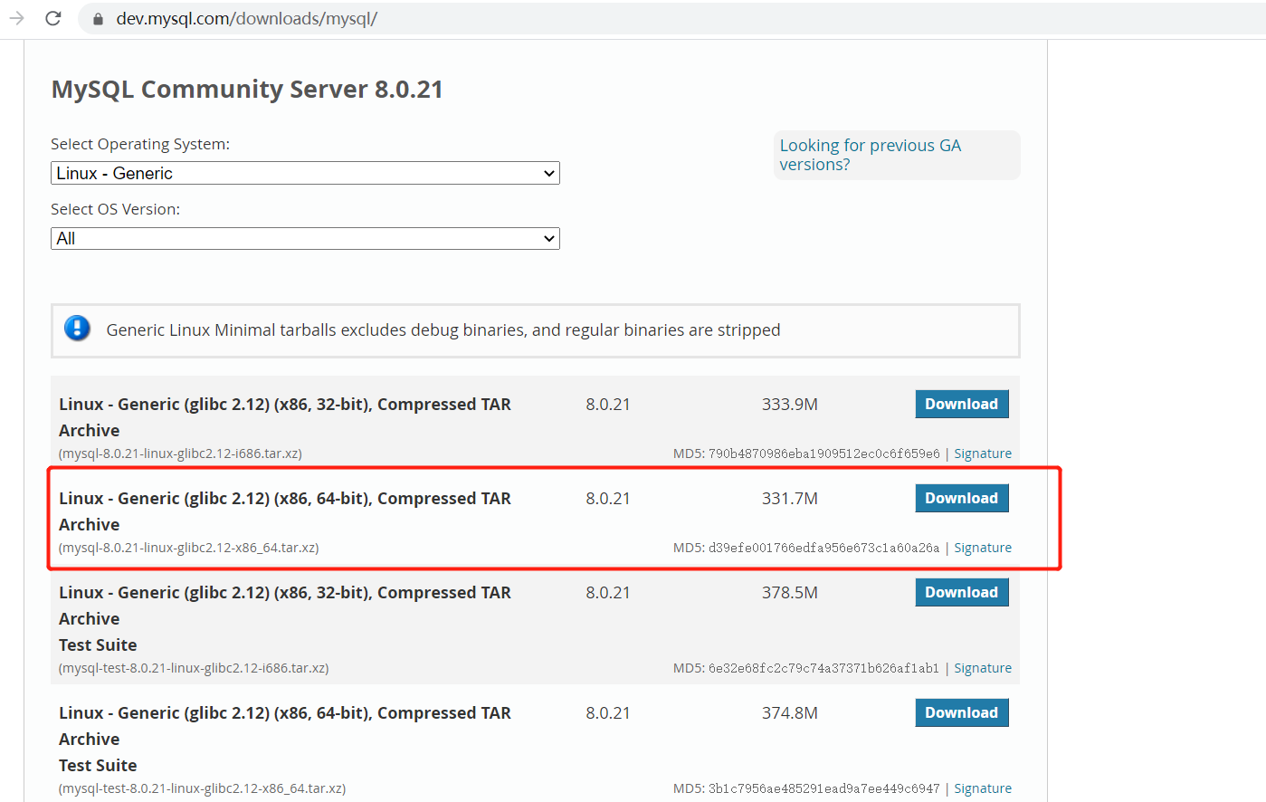Click the address bar URL dev.mysql.com

(x=246, y=18)
